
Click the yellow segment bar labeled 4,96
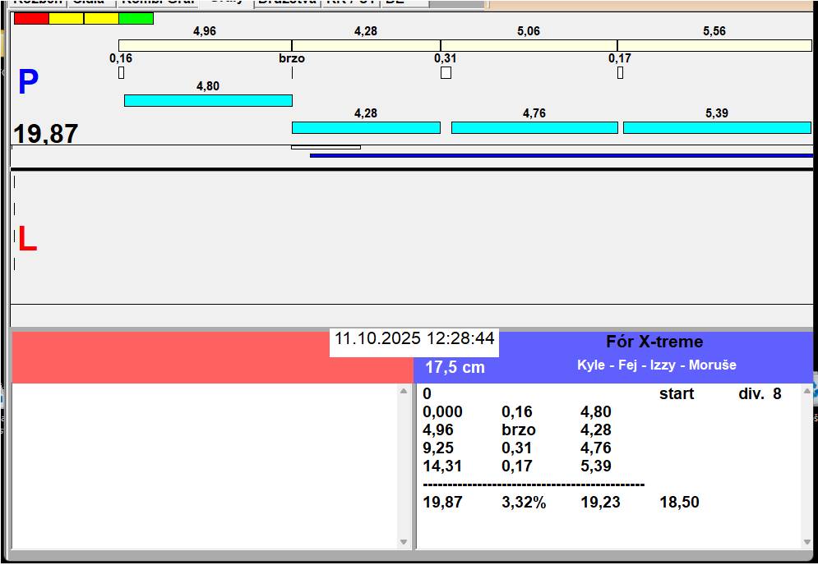205,45
